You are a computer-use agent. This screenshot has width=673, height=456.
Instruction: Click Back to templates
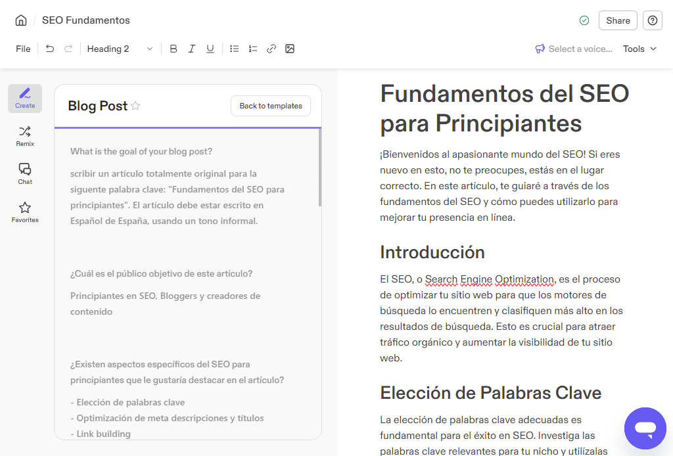(x=270, y=105)
